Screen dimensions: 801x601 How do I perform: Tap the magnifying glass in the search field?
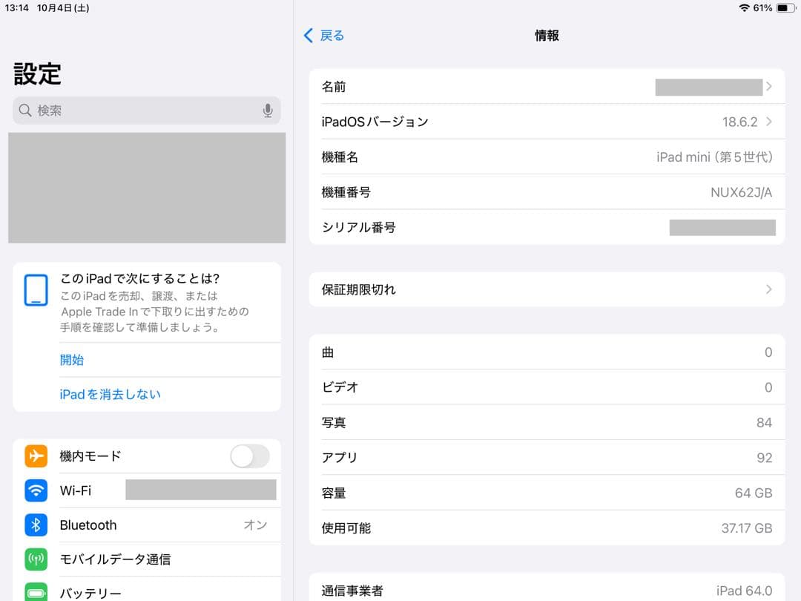pos(26,110)
